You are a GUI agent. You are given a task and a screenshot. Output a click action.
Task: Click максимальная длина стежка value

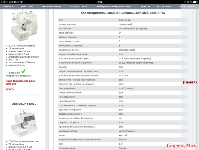135,58
